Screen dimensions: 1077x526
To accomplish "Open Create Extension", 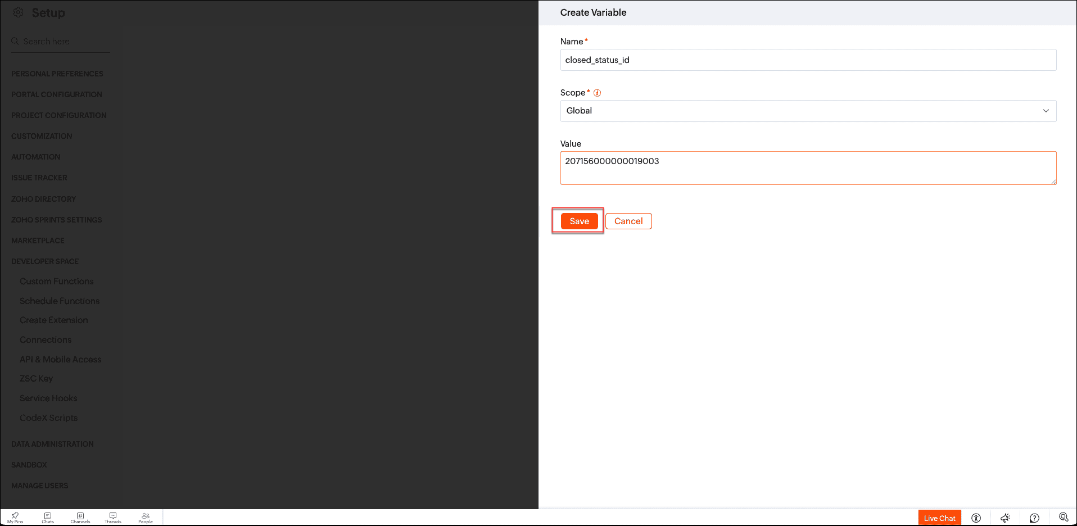I will tap(54, 320).
